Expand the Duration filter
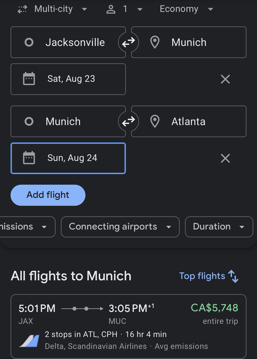This screenshot has height=359, width=257. pyautogui.click(x=219, y=227)
